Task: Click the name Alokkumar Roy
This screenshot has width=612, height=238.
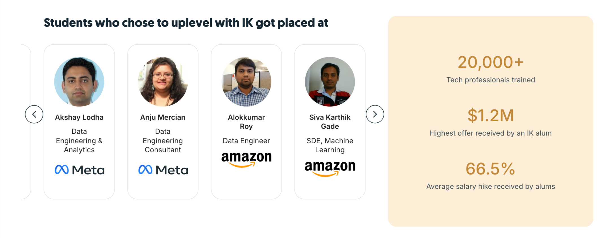Action: click(246, 122)
